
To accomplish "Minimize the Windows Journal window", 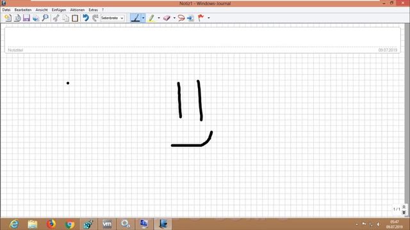I will click(384, 3).
